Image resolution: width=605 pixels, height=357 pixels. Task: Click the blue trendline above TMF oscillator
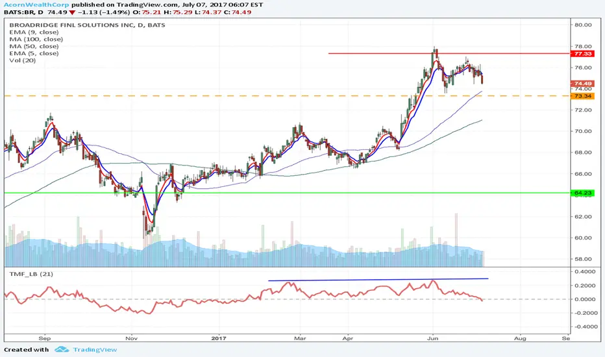tap(378, 279)
